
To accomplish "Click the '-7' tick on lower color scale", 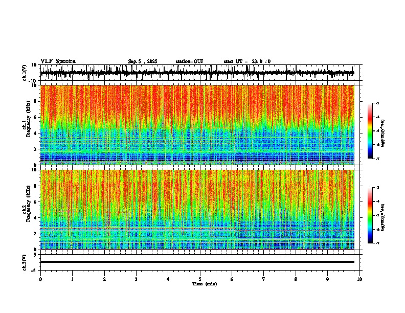I will pos(377,243).
